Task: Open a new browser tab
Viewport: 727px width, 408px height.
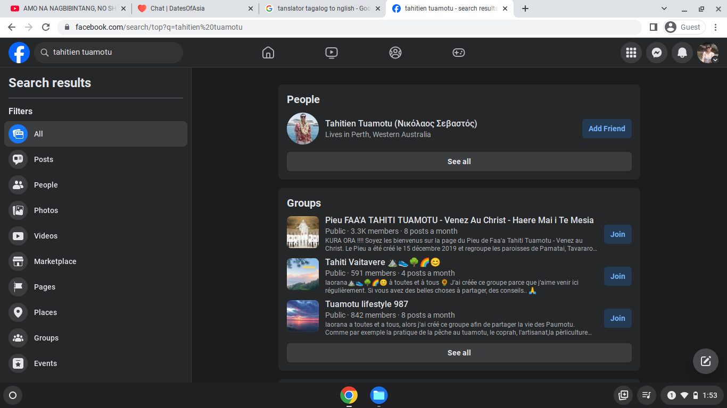Action: pyautogui.click(x=525, y=8)
